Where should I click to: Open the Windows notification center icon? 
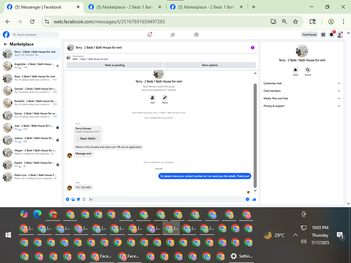pos(340,235)
